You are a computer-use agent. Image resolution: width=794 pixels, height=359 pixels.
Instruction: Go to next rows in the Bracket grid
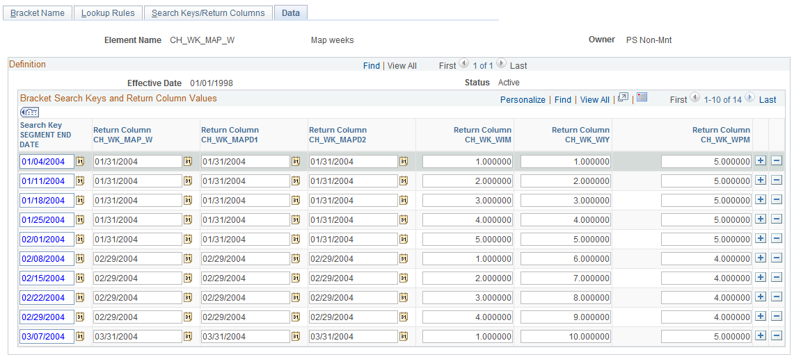(x=749, y=98)
